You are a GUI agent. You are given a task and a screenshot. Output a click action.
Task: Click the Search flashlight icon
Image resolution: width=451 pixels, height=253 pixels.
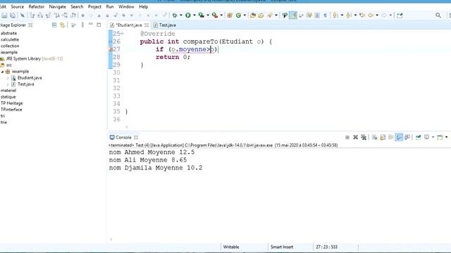click(x=270, y=15)
